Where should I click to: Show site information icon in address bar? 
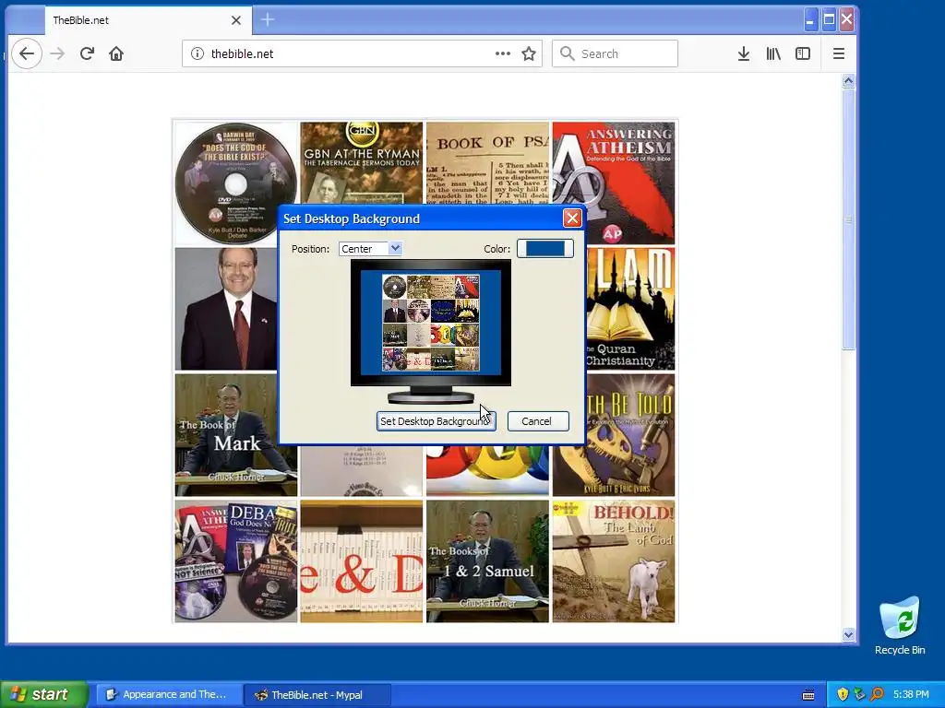[197, 53]
